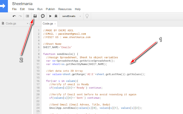Switch to the Code.gs editor tab
Viewport: 183px width, 114px height.
48,24
